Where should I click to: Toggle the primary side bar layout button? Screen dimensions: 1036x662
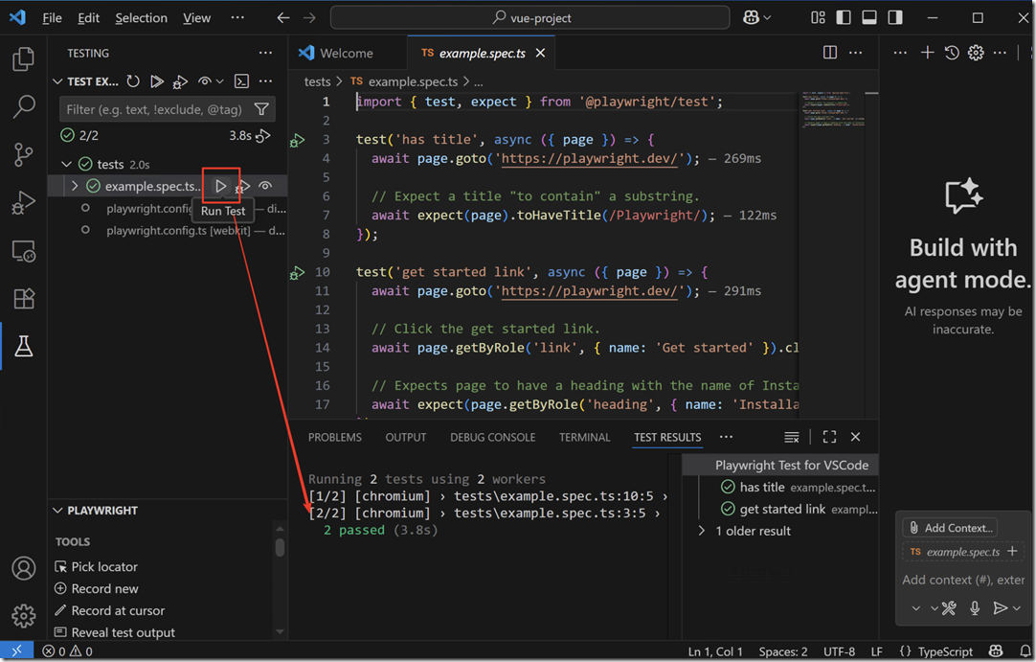click(x=844, y=17)
